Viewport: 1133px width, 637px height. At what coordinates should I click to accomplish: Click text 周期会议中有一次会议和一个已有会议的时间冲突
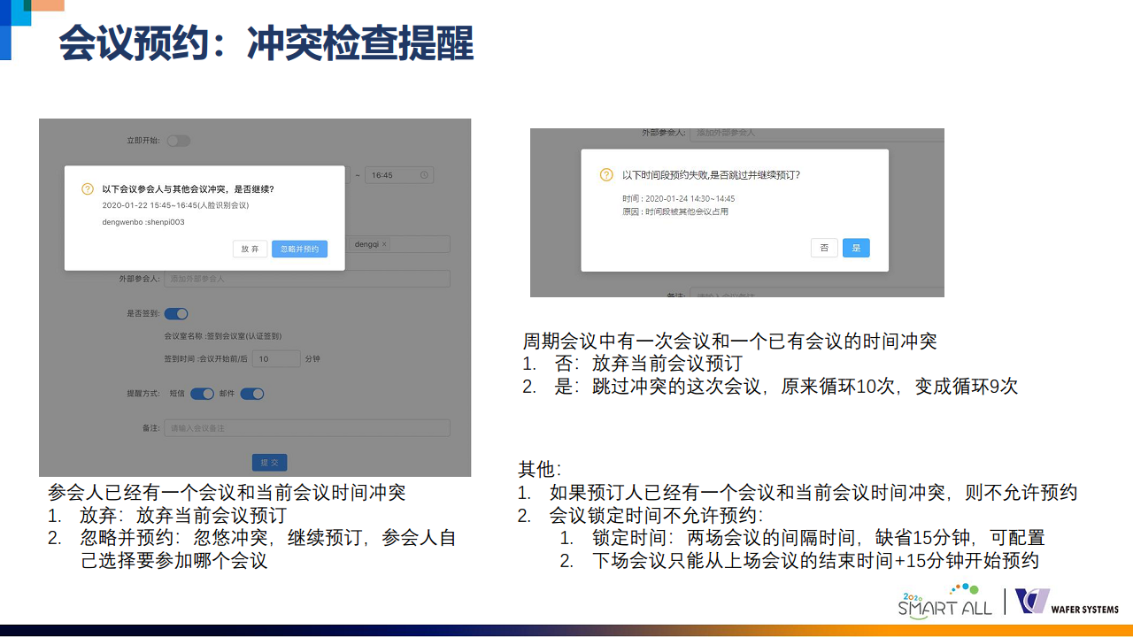click(x=729, y=341)
